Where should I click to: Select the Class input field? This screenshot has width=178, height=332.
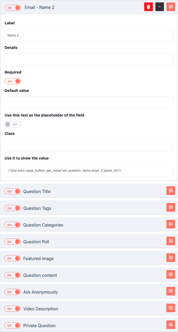tap(89, 146)
